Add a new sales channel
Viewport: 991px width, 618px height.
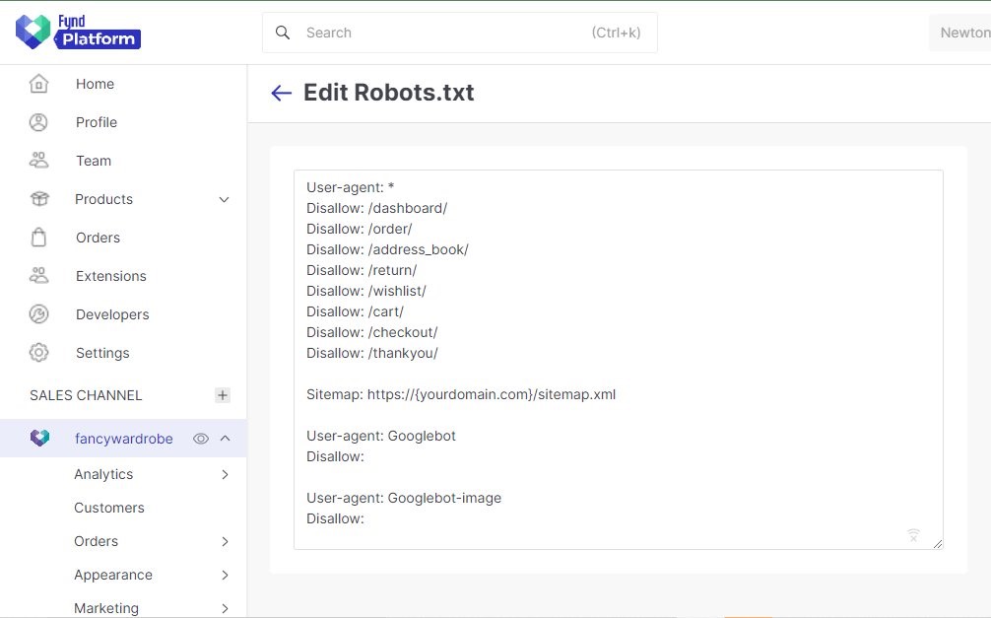(x=223, y=395)
